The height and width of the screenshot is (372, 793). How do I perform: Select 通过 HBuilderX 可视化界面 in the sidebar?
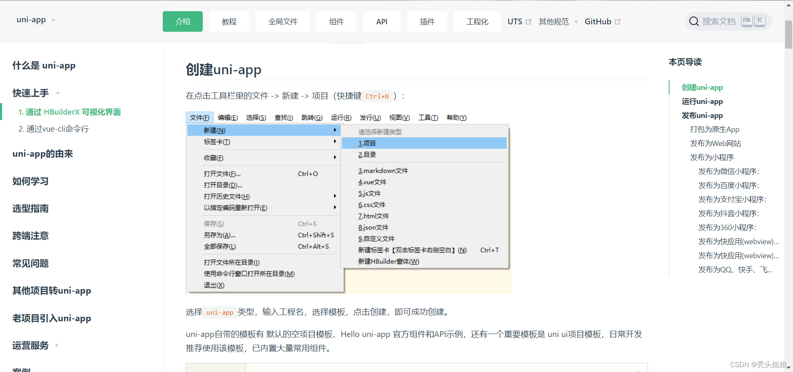point(70,112)
